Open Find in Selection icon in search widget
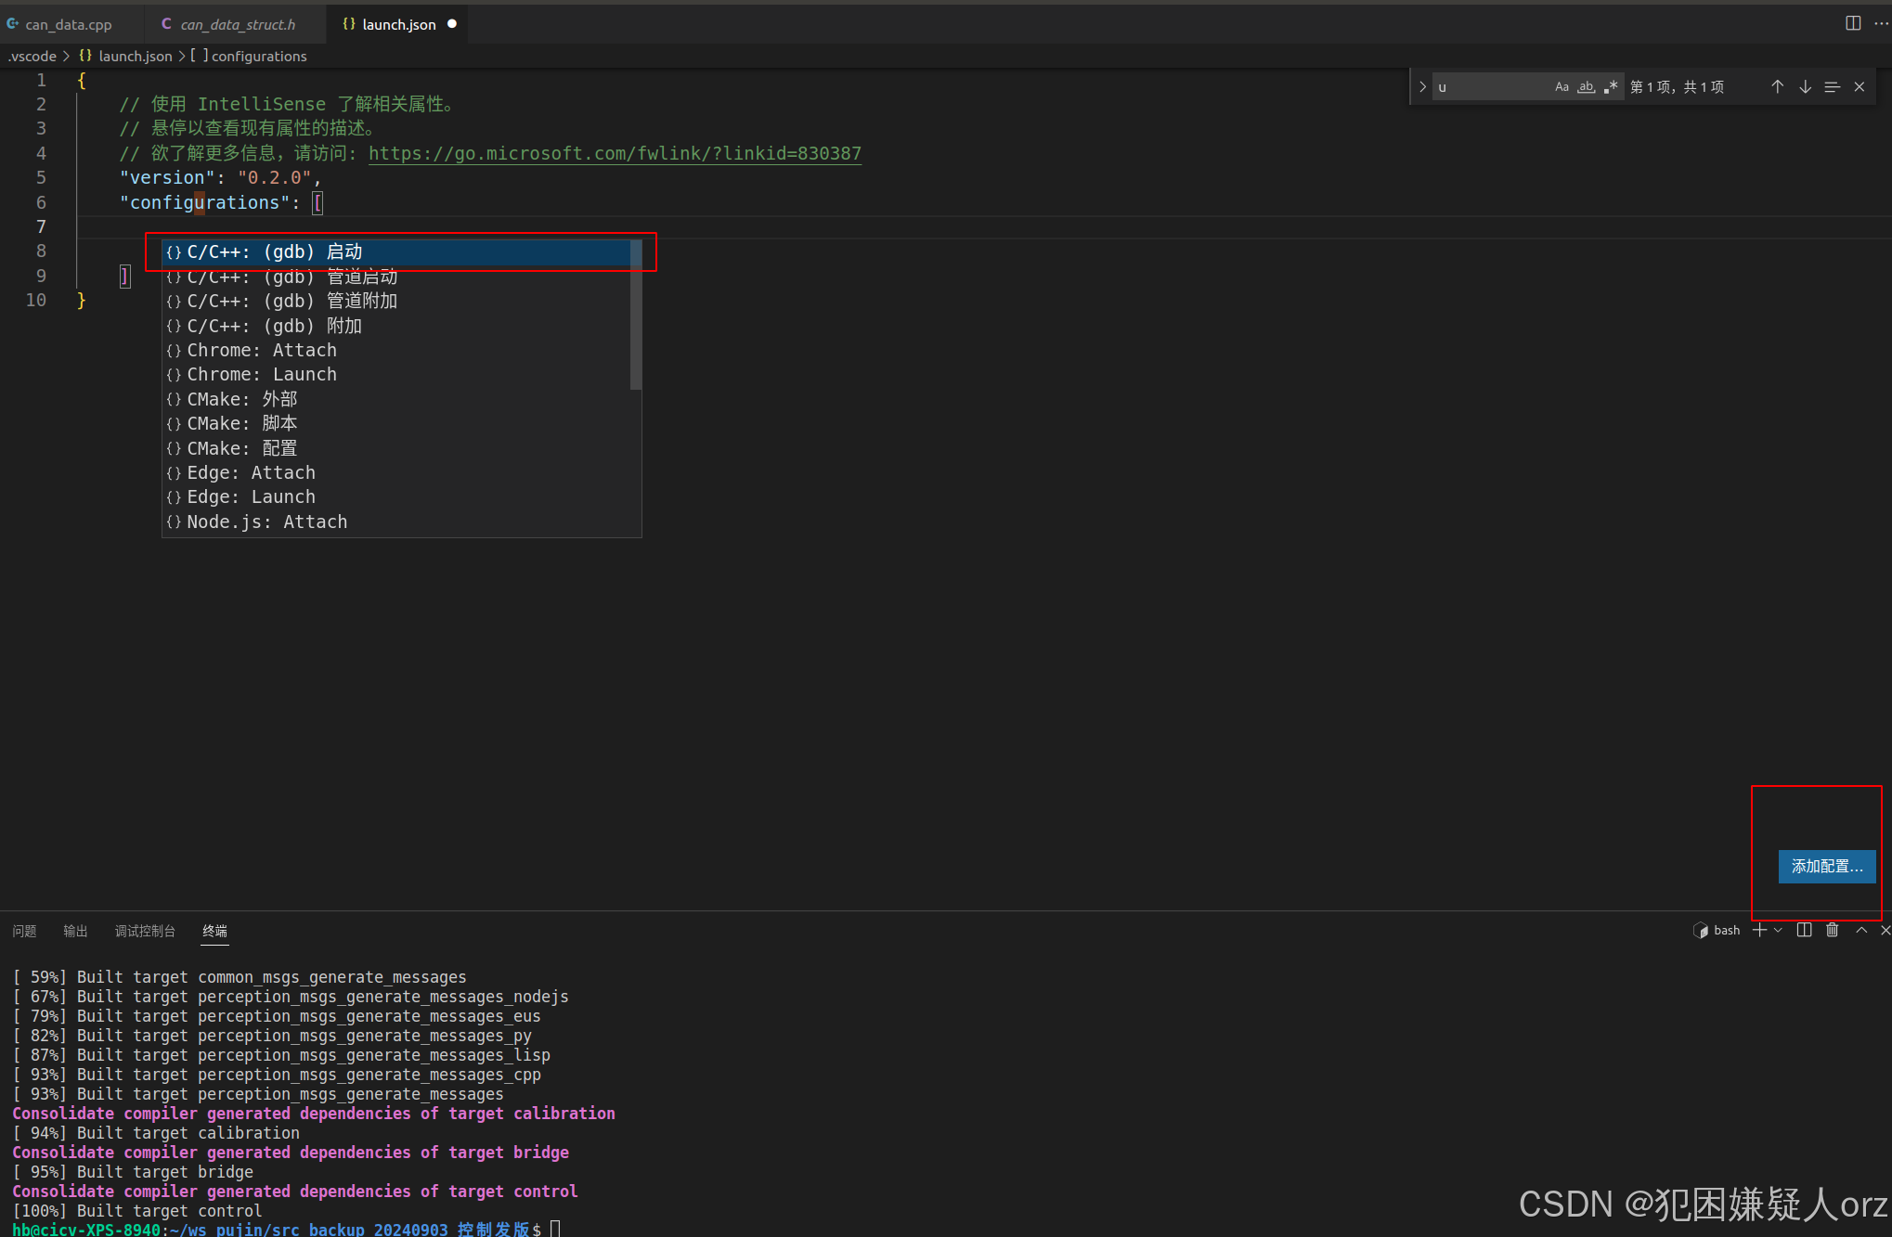 pos(1832,86)
